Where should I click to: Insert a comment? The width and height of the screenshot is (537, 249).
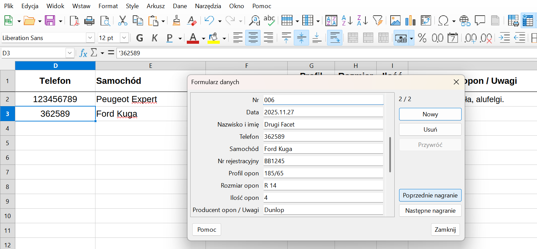(x=480, y=21)
